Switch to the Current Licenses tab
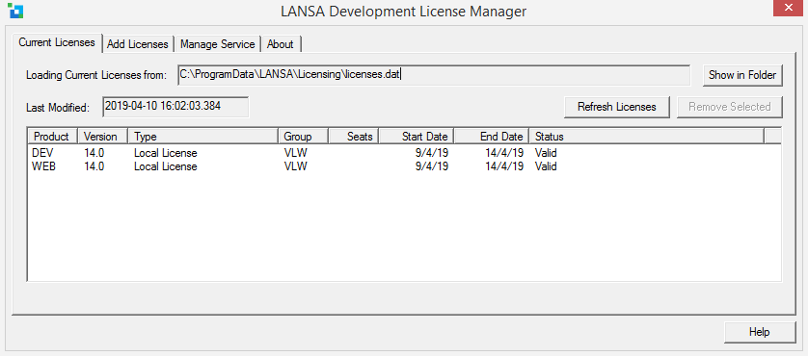Screen dimensions: 808x356 coord(57,42)
